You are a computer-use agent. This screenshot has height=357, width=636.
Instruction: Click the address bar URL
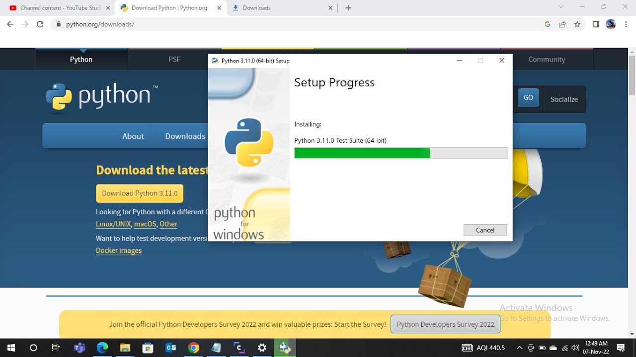coord(100,24)
